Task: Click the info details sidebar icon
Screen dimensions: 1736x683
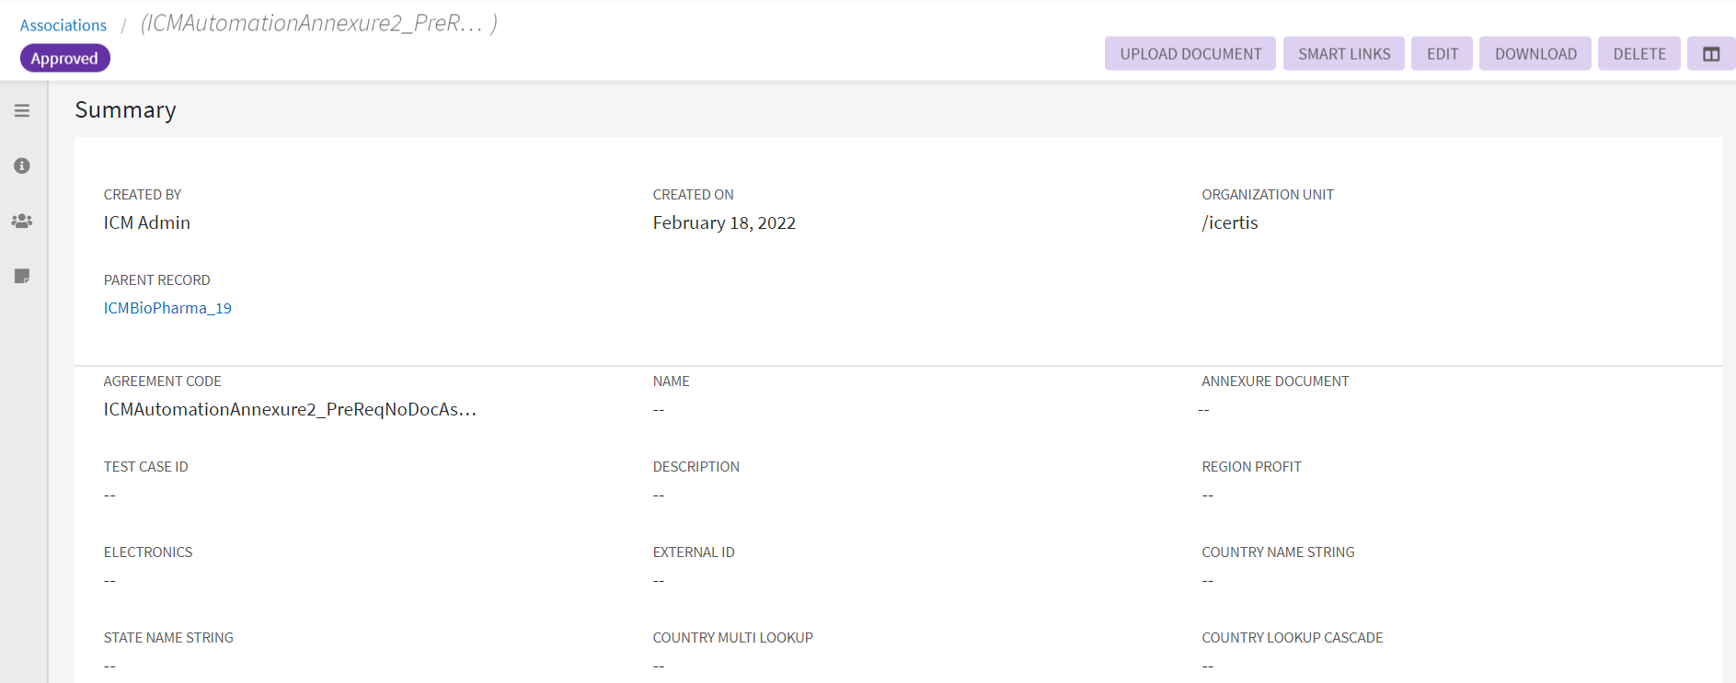Action: pyautogui.click(x=22, y=166)
